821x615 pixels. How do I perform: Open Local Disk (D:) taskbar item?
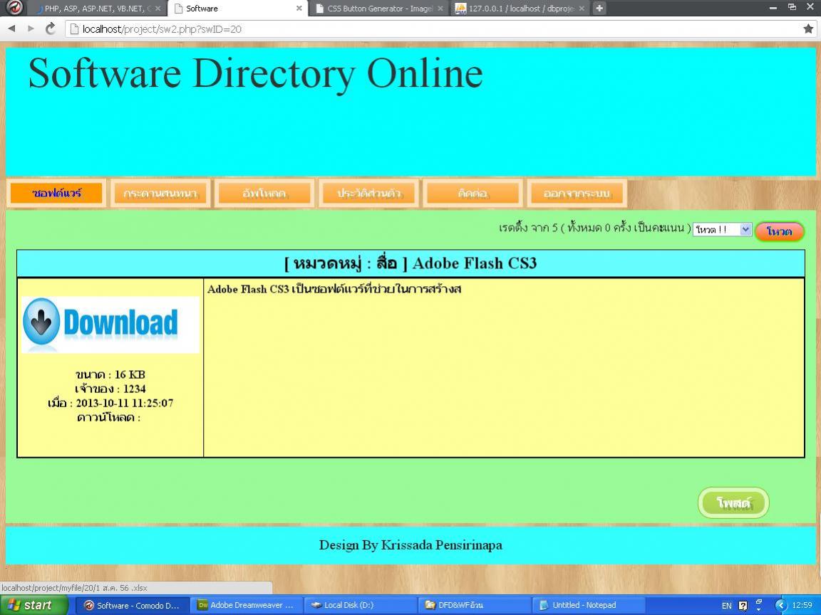point(359,605)
